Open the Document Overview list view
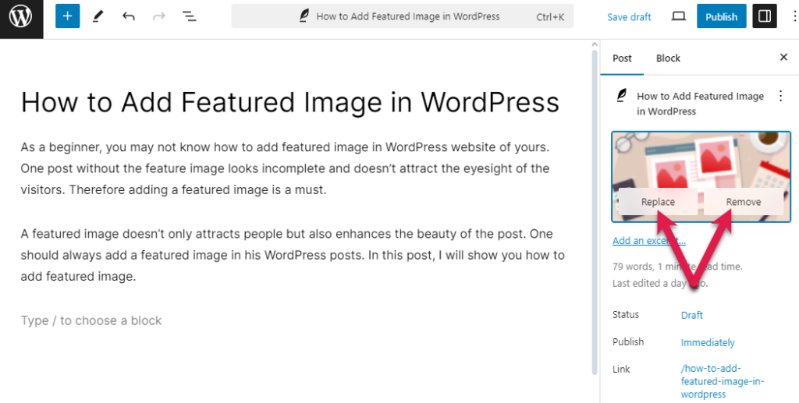This screenshot has height=403, width=799. point(190,17)
